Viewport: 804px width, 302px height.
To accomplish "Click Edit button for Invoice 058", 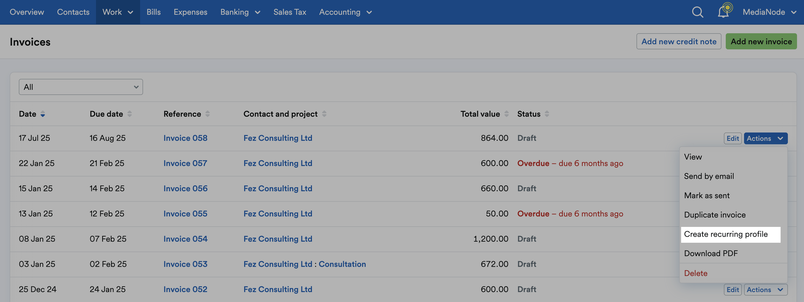I will 732,139.
